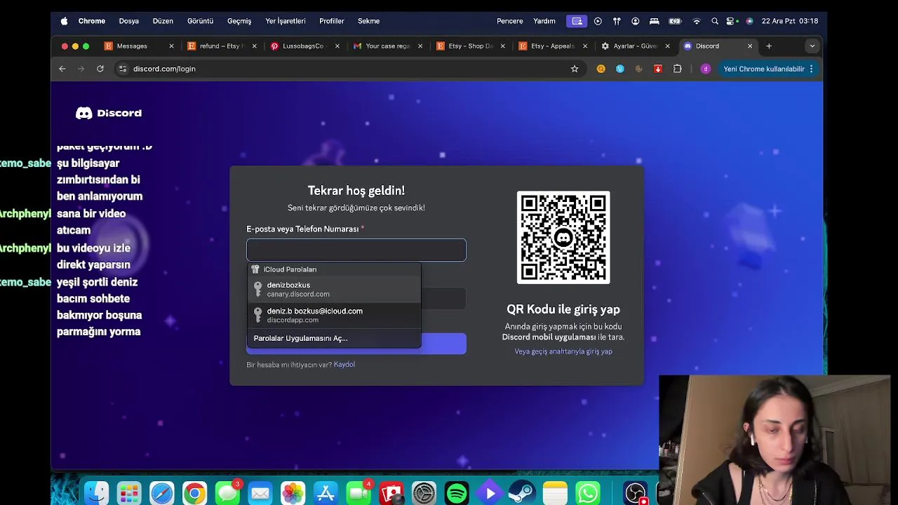The width and height of the screenshot is (898, 505).
Task: Open the Düzen menu
Action: 163,21
